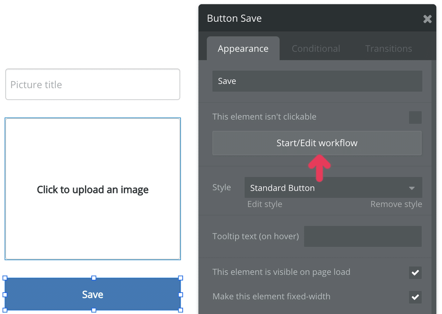Image resolution: width=442 pixels, height=314 pixels.
Task: Click top-left resize handle of Save button
Action: [x=5, y=278]
